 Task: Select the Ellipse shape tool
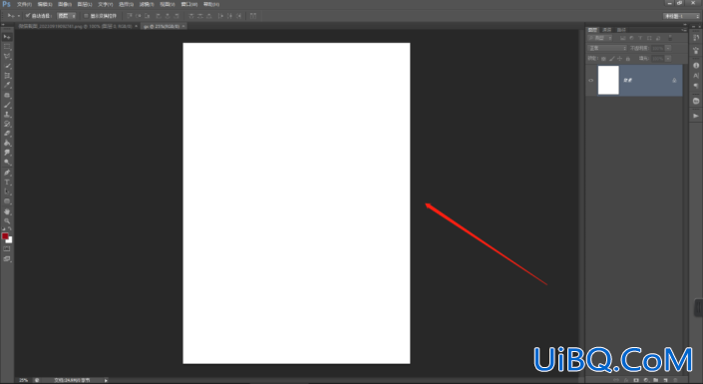7,201
